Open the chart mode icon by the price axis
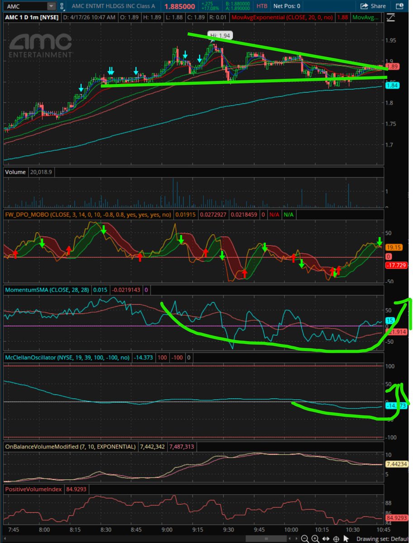The image size is (413, 543). coord(391,18)
